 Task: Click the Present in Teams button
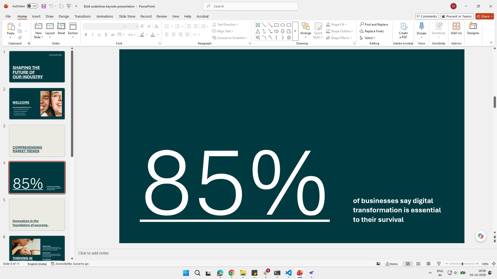tap(457, 16)
